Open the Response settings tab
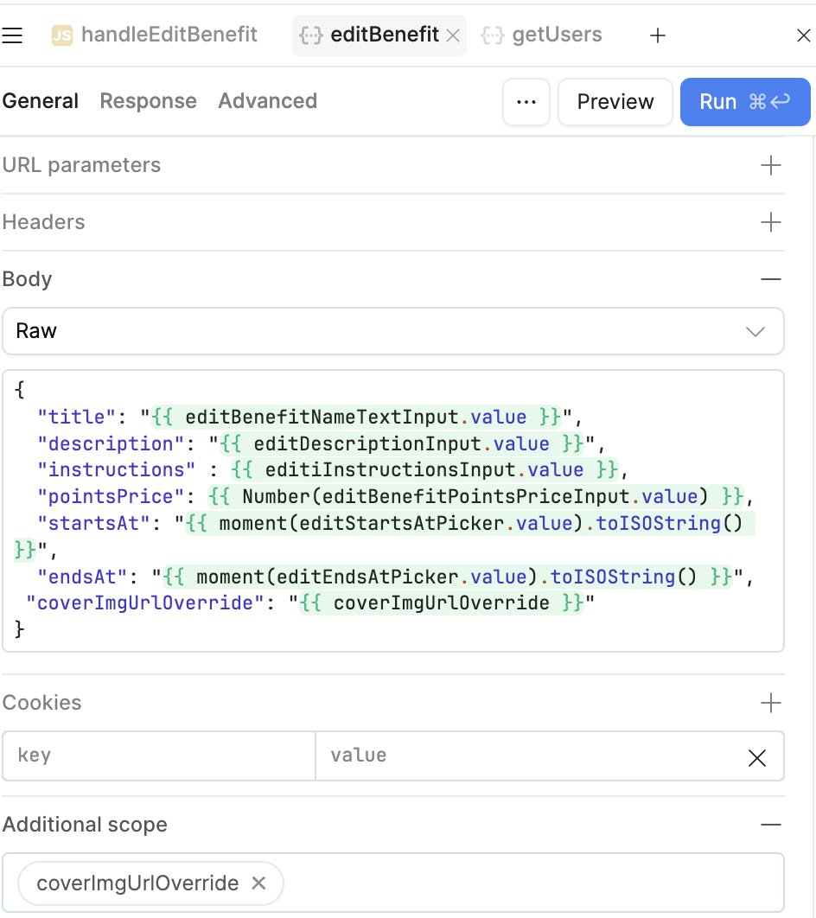 click(148, 101)
